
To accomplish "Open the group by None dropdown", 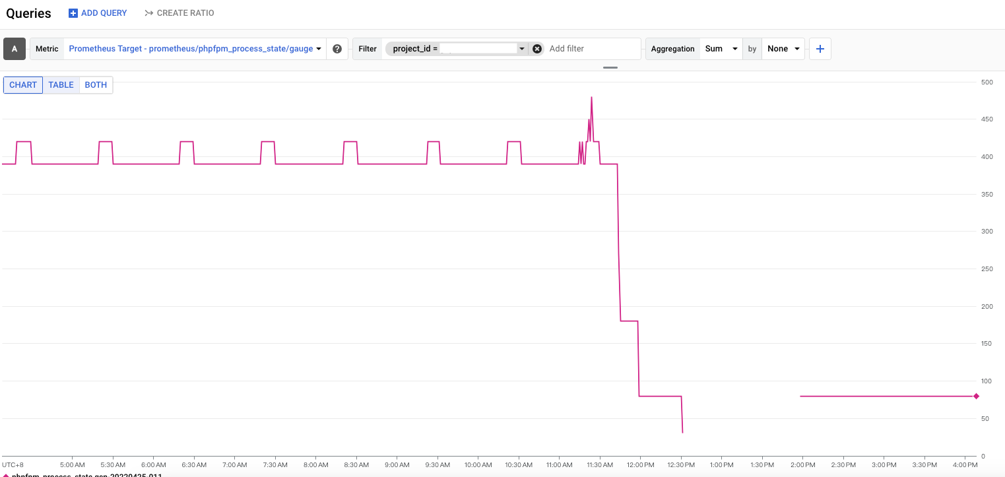I will tap(783, 49).
